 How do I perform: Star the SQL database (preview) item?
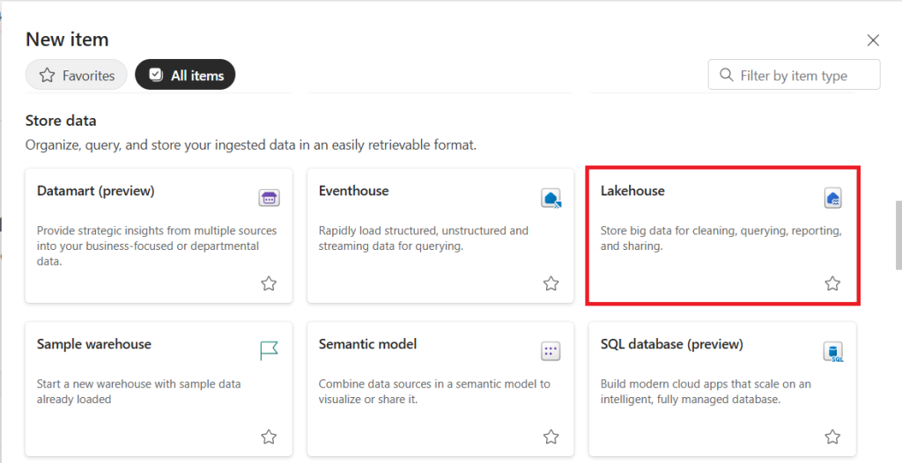[832, 437]
